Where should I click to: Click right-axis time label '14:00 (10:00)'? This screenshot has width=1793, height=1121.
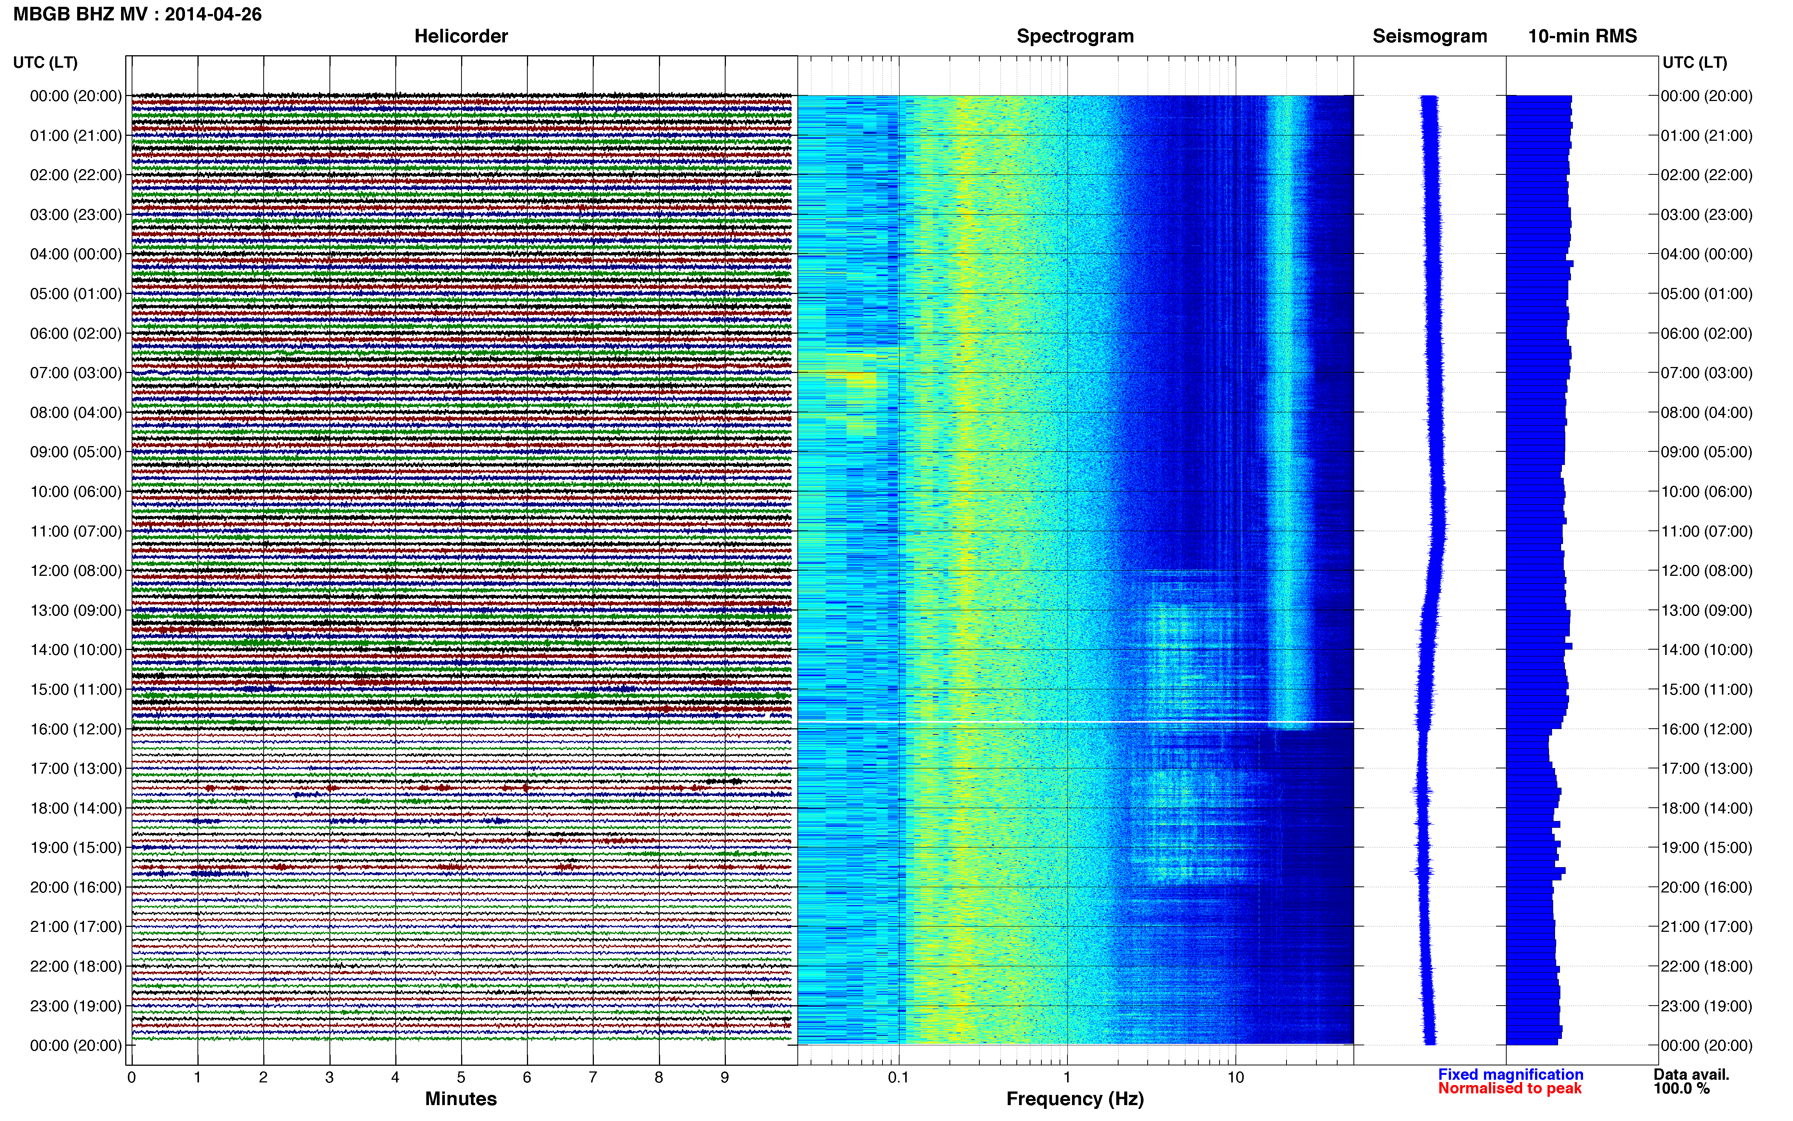pos(1706,650)
